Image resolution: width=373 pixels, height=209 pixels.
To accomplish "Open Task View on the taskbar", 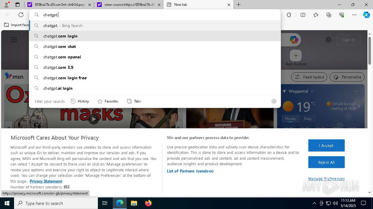I will (x=105, y=203).
